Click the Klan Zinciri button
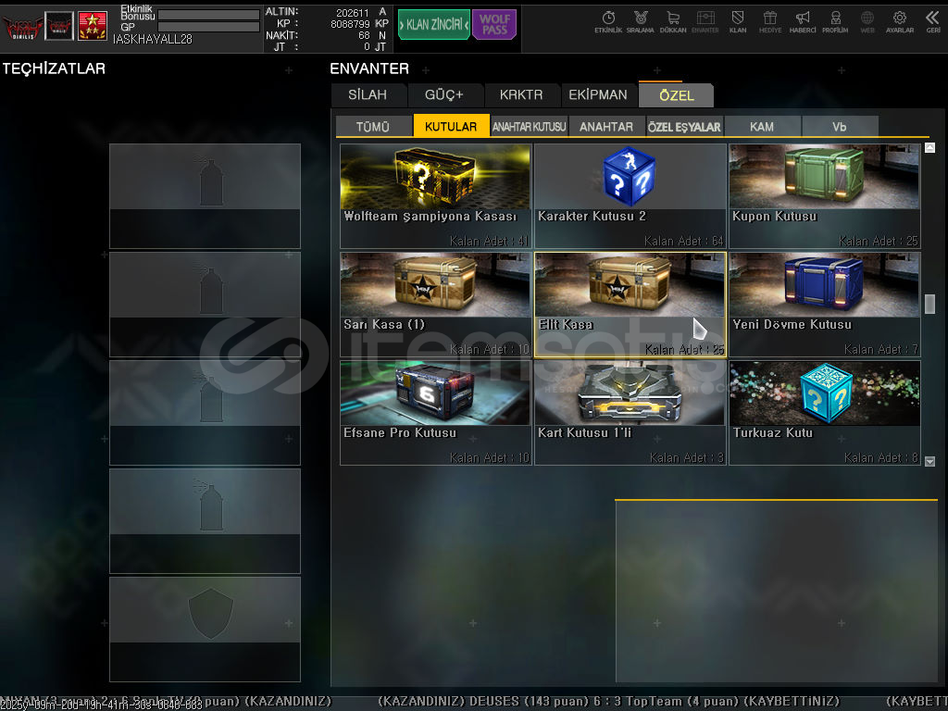 [433, 25]
